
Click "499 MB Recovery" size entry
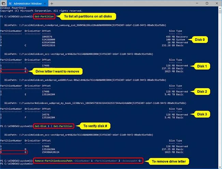[x=177, y=37]
